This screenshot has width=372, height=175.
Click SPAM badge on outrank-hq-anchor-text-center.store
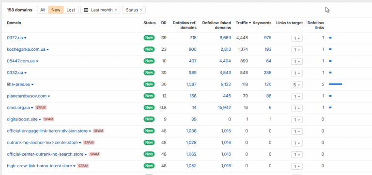pos(89,142)
